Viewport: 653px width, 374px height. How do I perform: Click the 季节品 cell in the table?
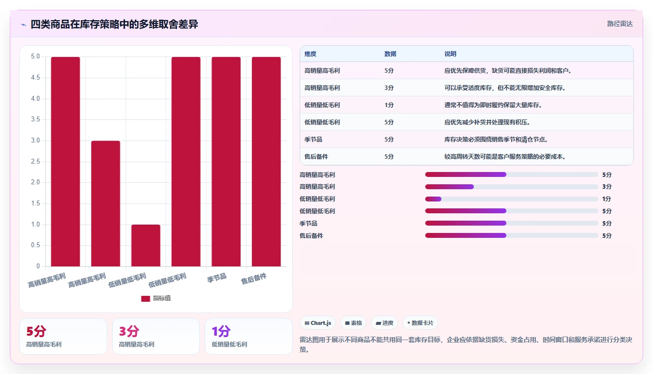(x=313, y=140)
